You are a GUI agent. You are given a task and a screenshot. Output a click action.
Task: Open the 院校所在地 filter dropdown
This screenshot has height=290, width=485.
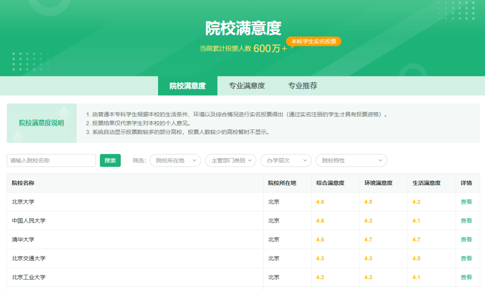pyautogui.click(x=176, y=160)
